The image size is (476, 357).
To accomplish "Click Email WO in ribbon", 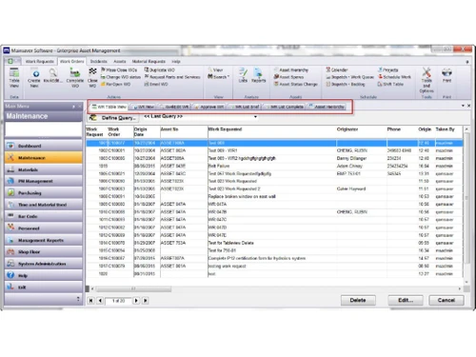I will pyautogui.click(x=156, y=85).
